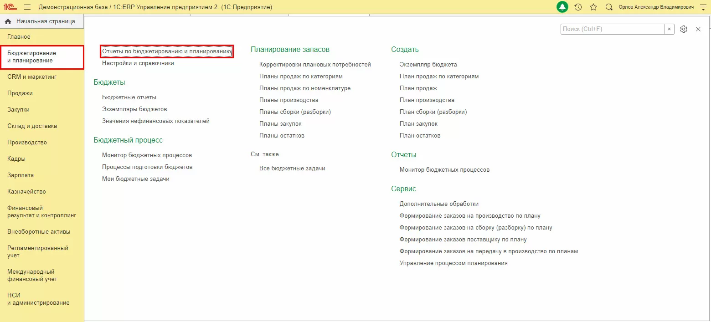Open Отчеты по бюджетированию и планированию

(x=167, y=51)
